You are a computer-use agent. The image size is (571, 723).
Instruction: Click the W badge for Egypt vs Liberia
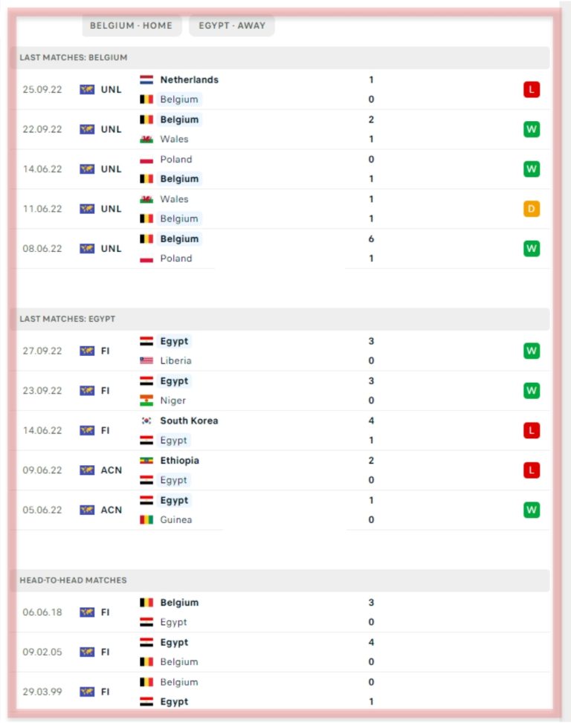[x=531, y=351]
